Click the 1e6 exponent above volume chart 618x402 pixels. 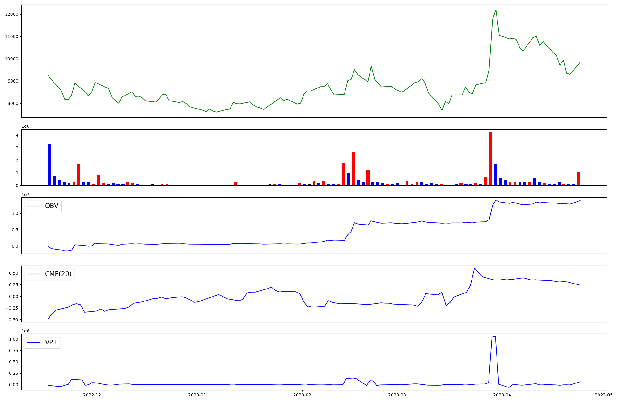pyautogui.click(x=26, y=126)
